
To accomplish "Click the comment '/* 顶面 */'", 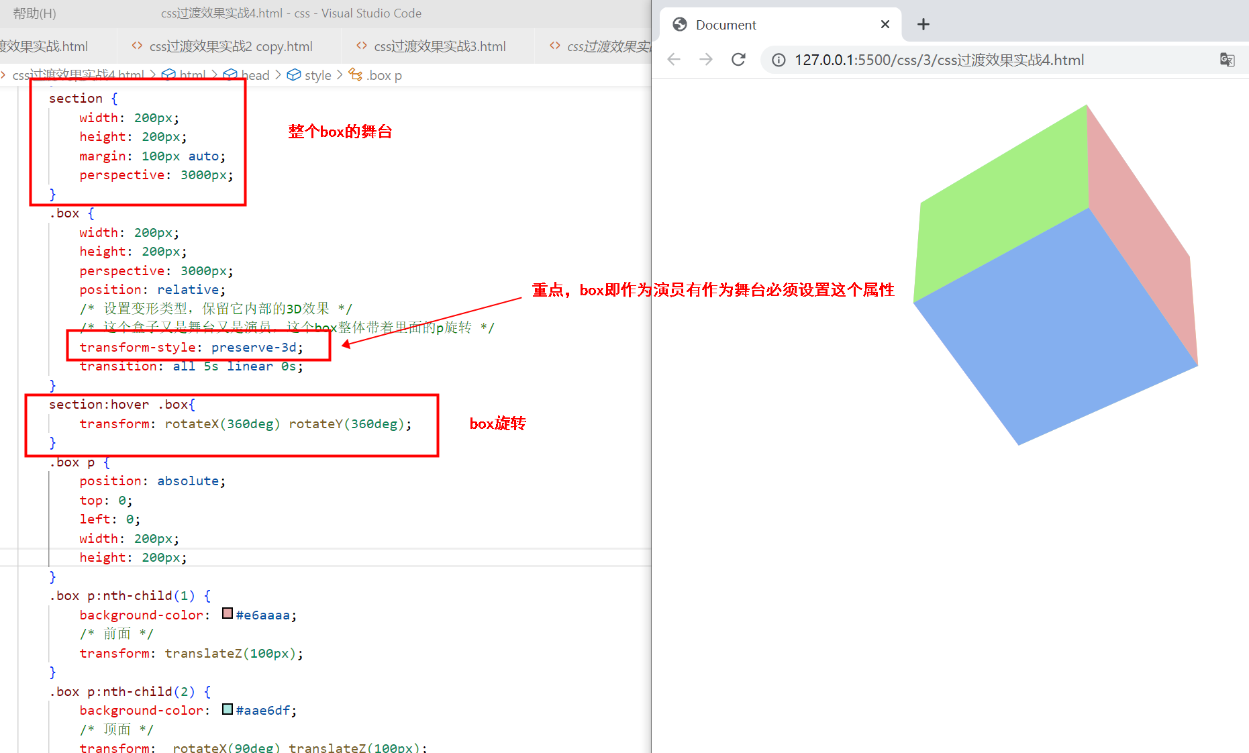I will [116, 730].
